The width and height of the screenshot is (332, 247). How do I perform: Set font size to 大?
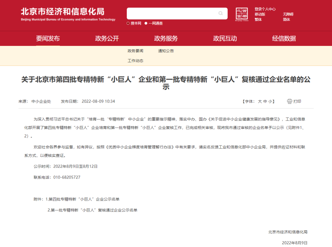point(260,101)
